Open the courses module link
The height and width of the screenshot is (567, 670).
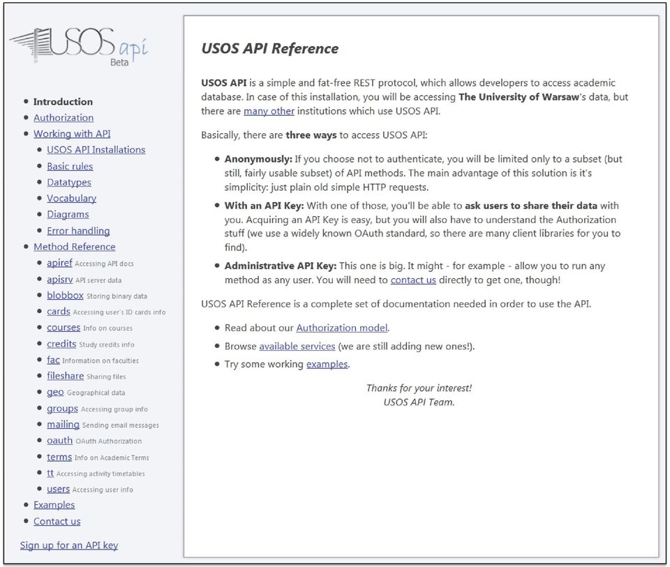click(x=64, y=328)
